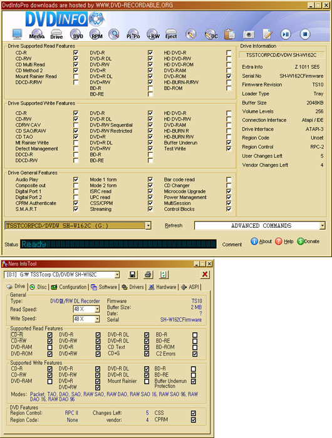Print from Nero InfoTool printer icon
The height and width of the screenshot is (438, 332).
pos(148,275)
